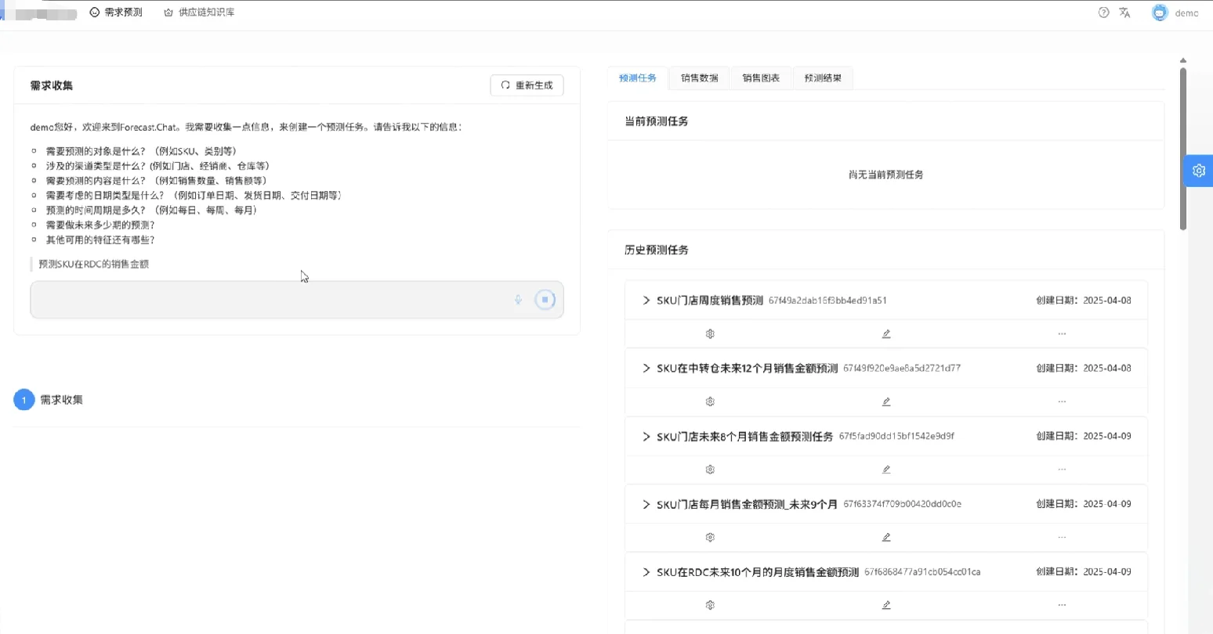
Task: Click edit pencil on SKU门店周度销售预测 task
Action: pos(885,333)
